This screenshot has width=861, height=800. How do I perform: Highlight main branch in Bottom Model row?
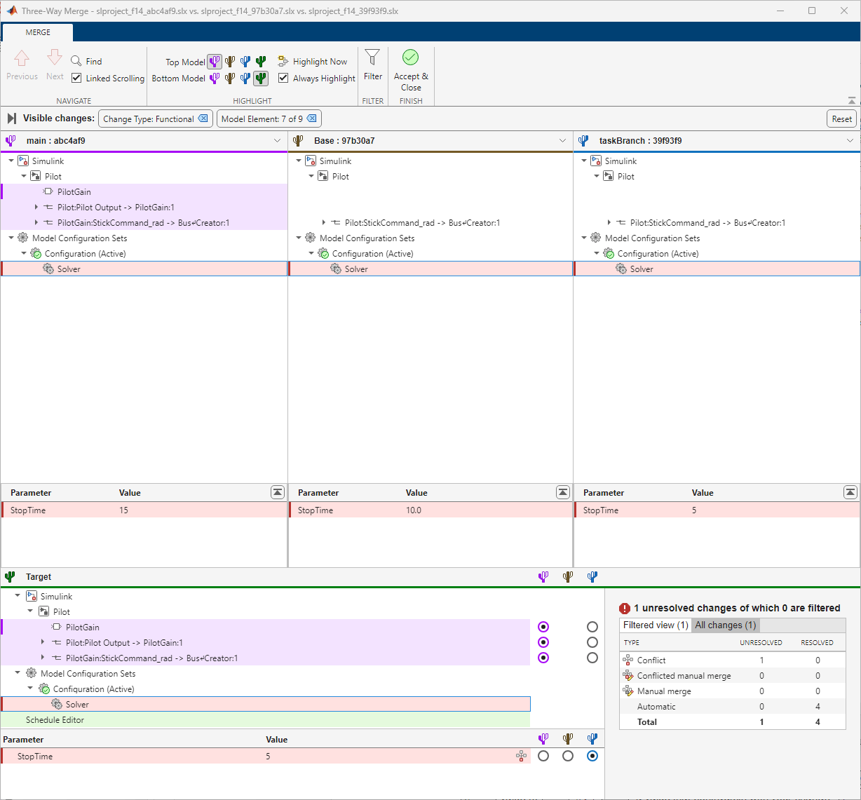(x=215, y=79)
